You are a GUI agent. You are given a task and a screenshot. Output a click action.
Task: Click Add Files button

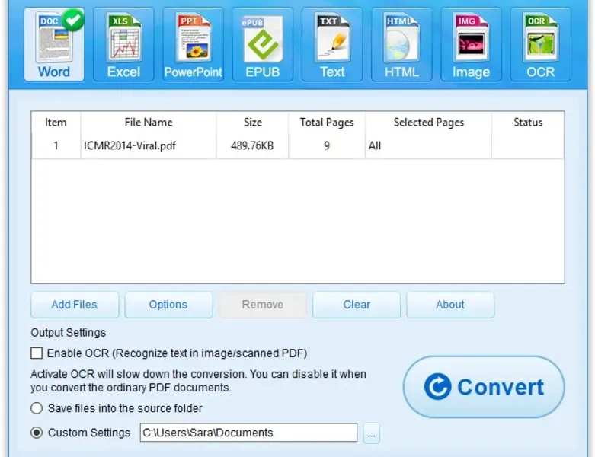pos(75,305)
